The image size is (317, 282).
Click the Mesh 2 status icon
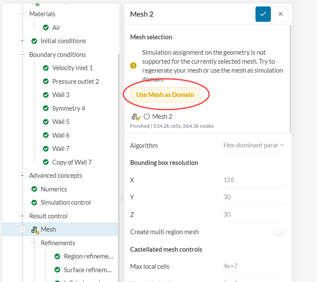click(136, 117)
